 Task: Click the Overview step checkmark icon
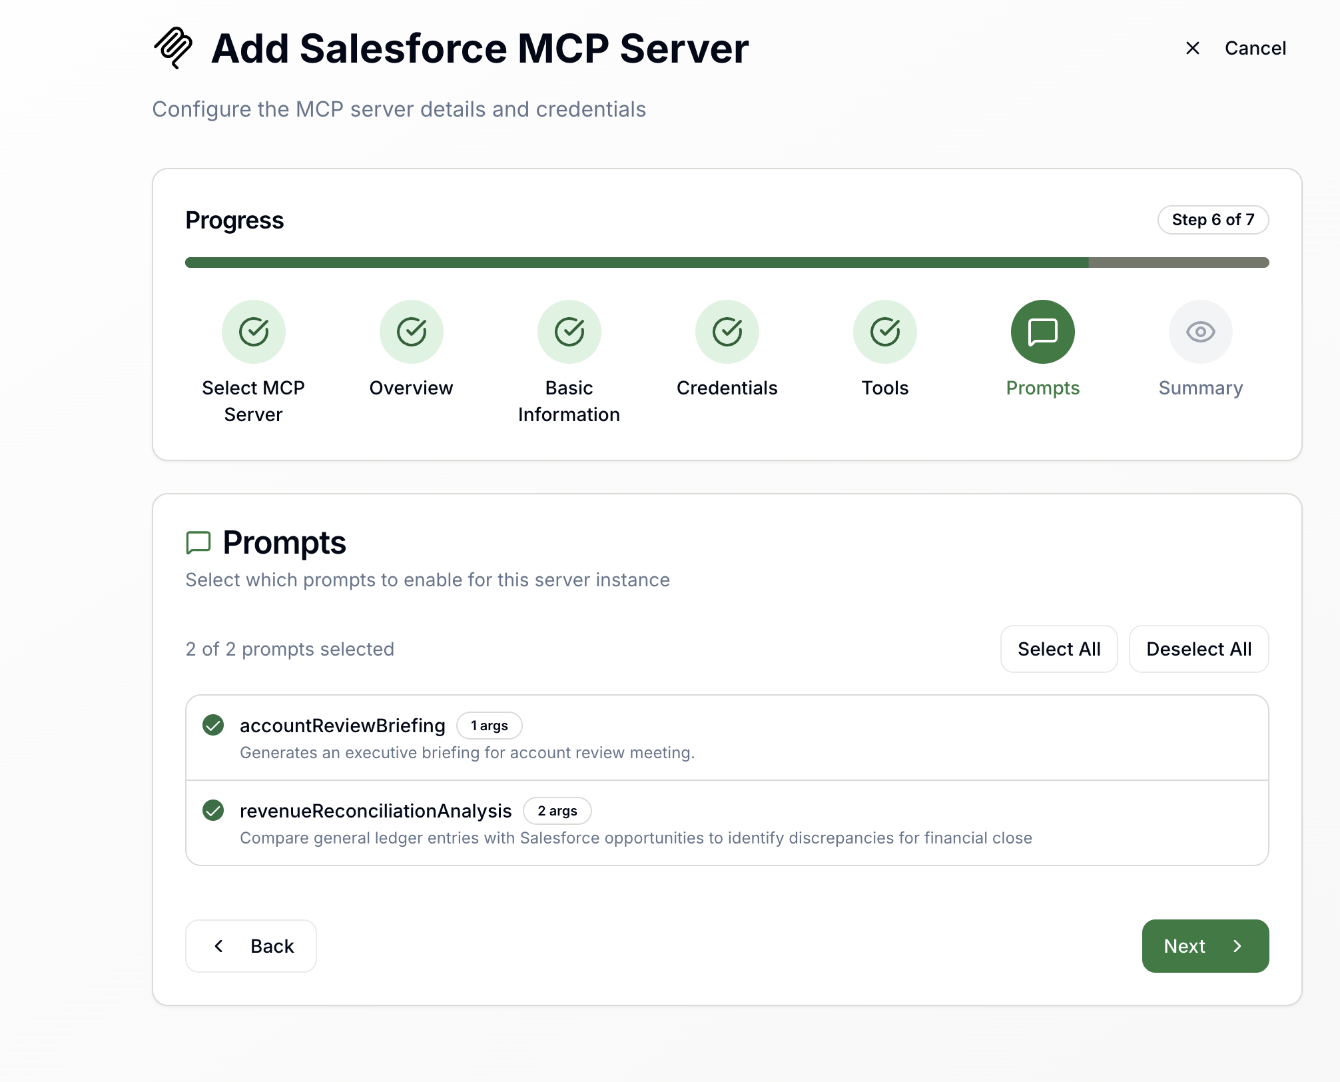(x=412, y=332)
